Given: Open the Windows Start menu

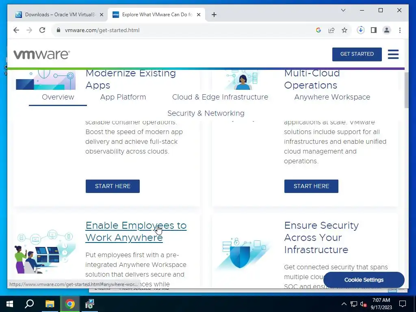Looking at the screenshot, I should [10, 304].
